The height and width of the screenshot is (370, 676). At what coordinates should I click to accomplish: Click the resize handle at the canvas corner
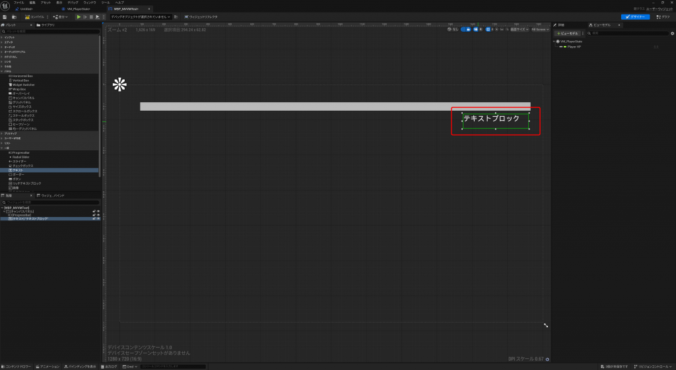tap(546, 325)
